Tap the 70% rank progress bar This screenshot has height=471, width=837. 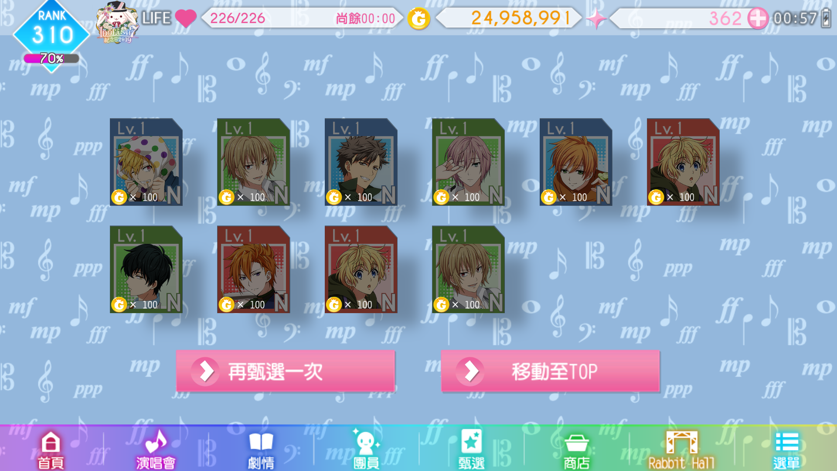pos(51,58)
